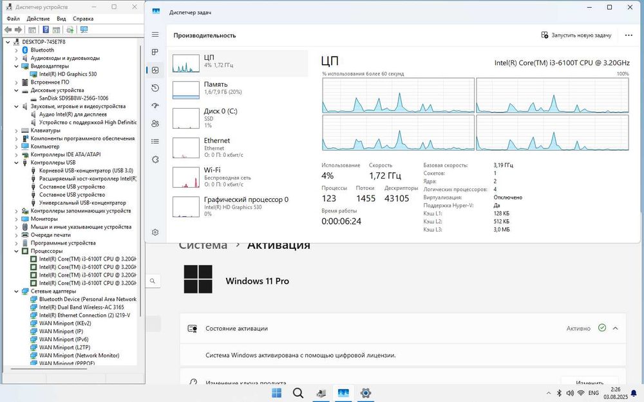This screenshot has height=402, width=644.
Task: Open Services page icon in Task Manager
Action: [155, 159]
